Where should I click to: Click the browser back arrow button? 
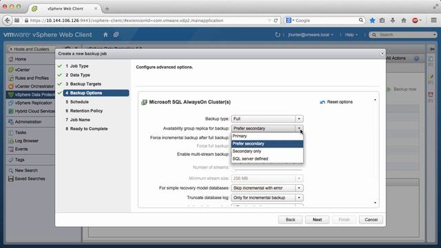(x=8, y=20)
